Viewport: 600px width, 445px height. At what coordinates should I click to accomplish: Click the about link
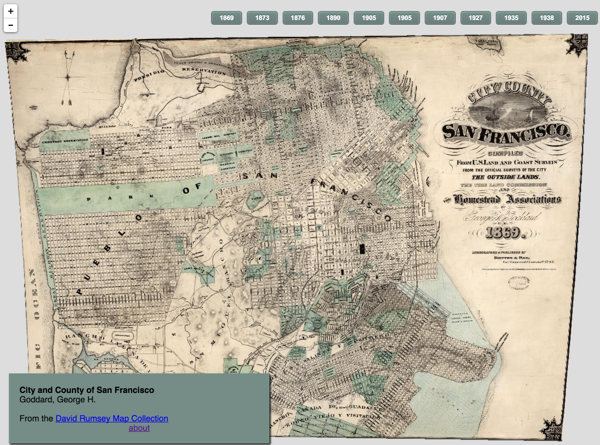(139, 428)
